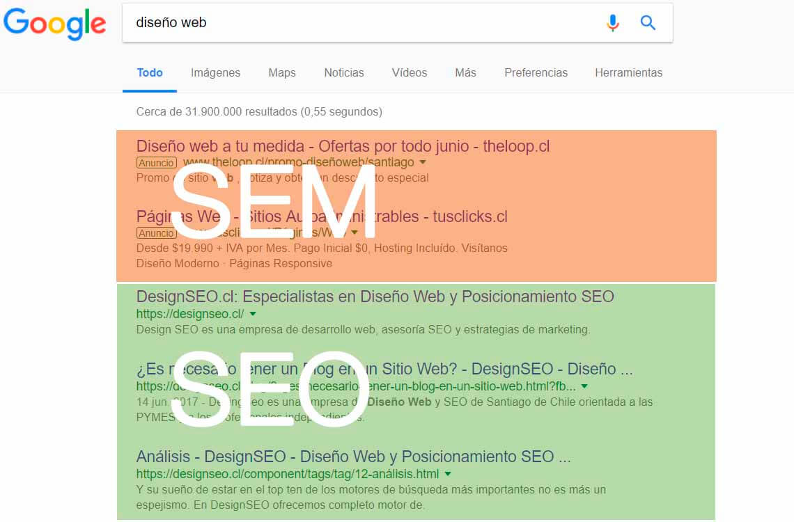The image size is (794, 522).
Task: Click the theloop.cl ad headline
Action: point(342,146)
